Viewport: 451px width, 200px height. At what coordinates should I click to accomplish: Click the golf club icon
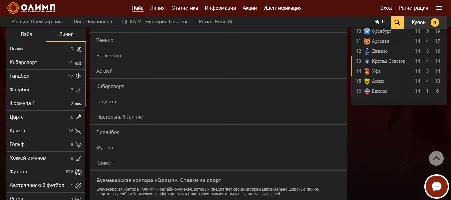(x=78, y=145)
